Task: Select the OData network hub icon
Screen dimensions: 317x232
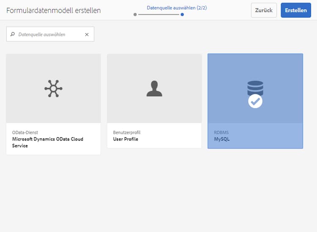Action: (53, 89)
